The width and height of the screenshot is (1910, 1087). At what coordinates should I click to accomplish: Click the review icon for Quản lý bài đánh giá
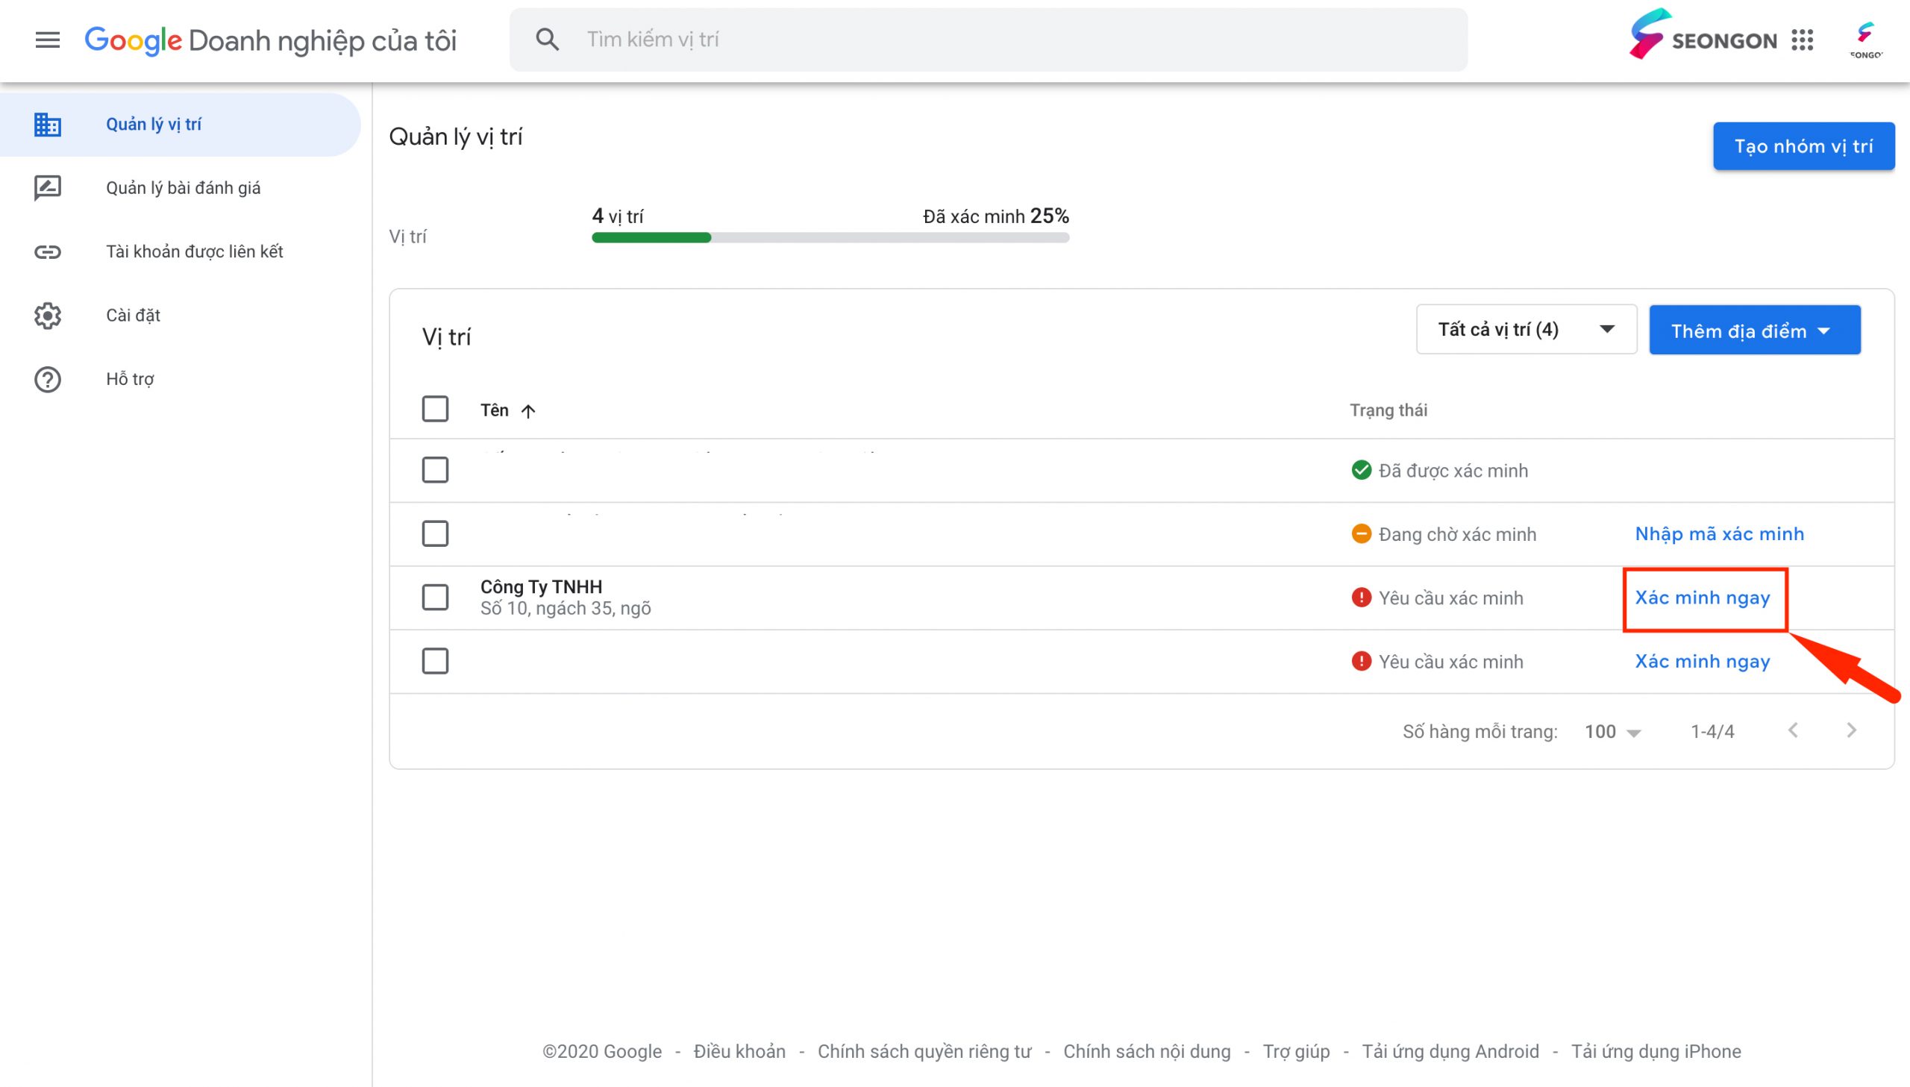[x=48, y=188]
